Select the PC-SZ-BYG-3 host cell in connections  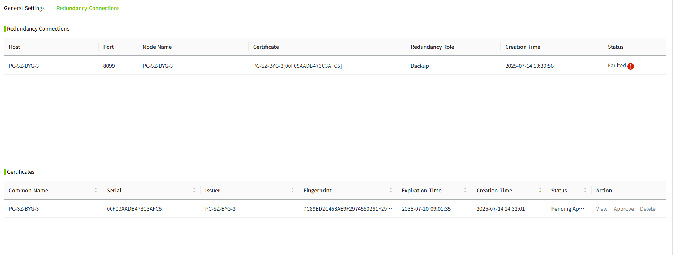[x=24, y=66]
